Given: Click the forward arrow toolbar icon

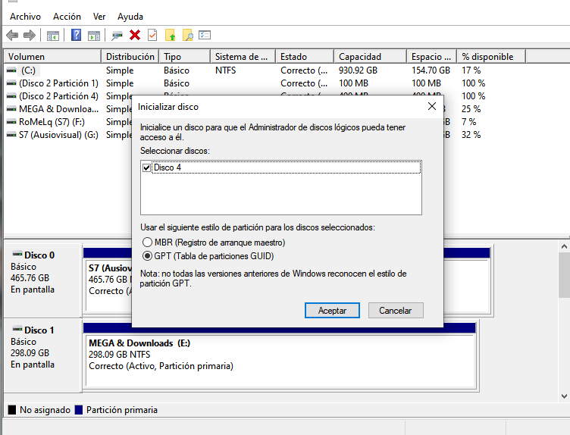Looking at the screenshot, I should (30, 35).
